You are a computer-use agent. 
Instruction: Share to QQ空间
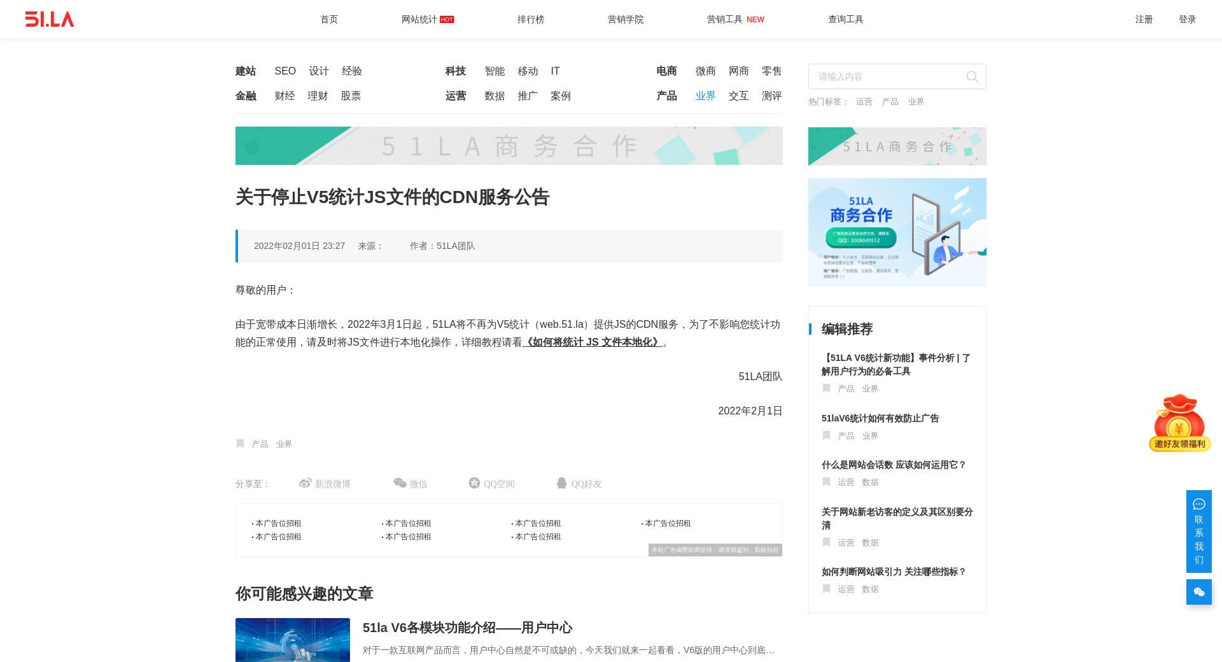(491, 484)
